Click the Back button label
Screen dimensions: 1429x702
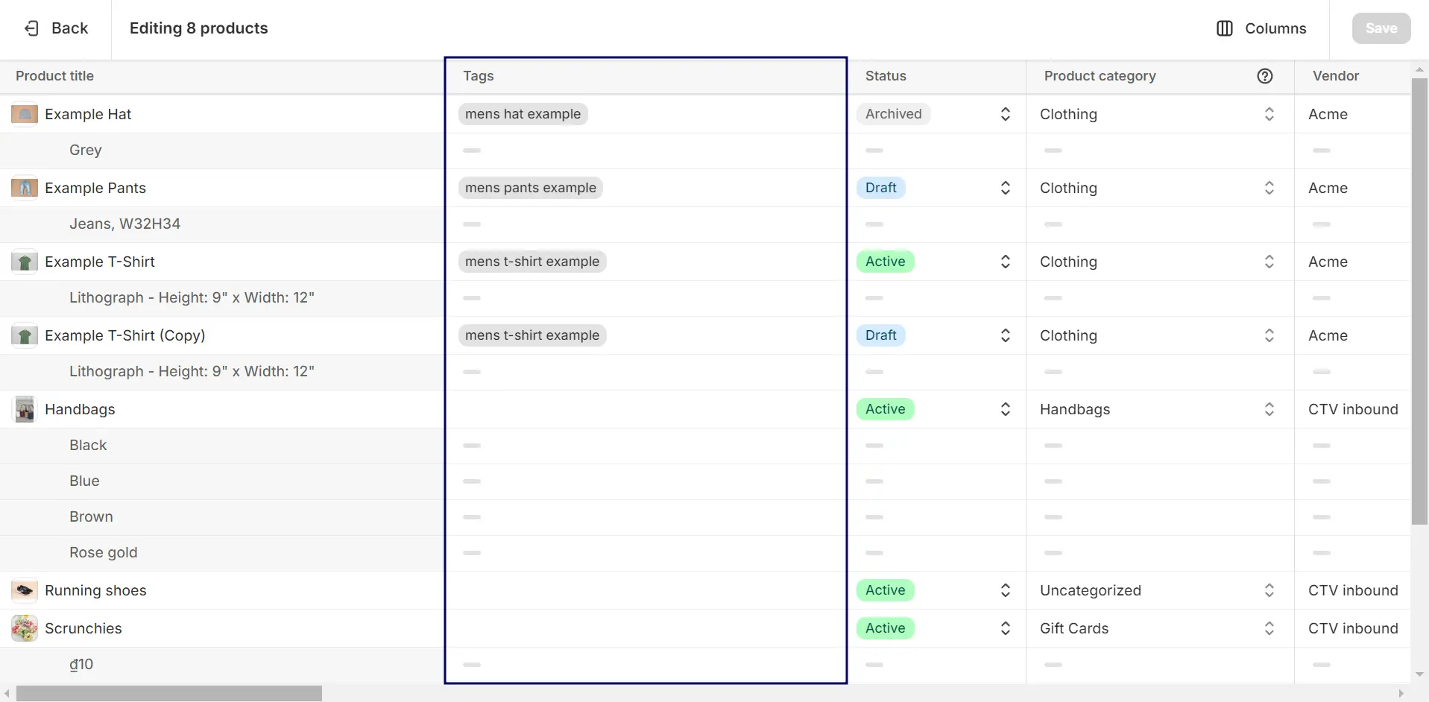point(70,28)
